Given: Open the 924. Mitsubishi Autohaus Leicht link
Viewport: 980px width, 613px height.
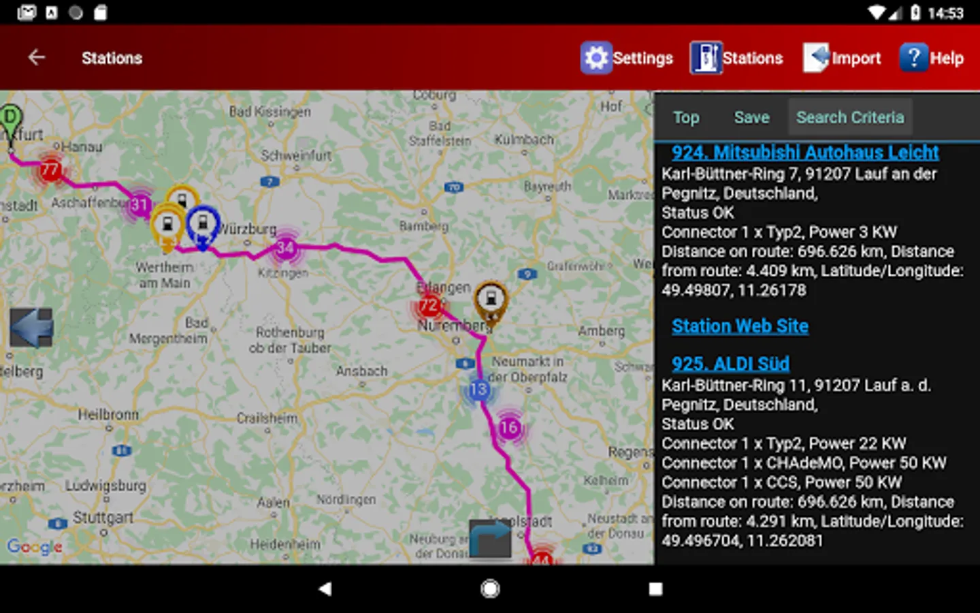Looking at the screenshot, I should pos(805,152).
